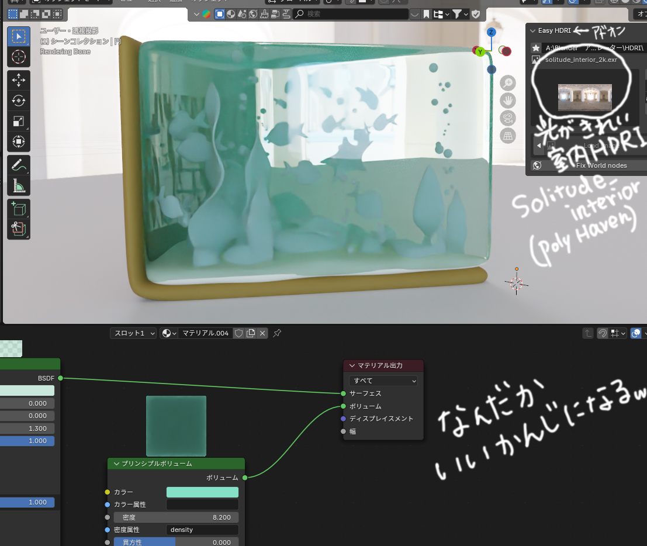Select the Scale tool
The height and width of the screenshot is (546, 647).
[19, 121]
